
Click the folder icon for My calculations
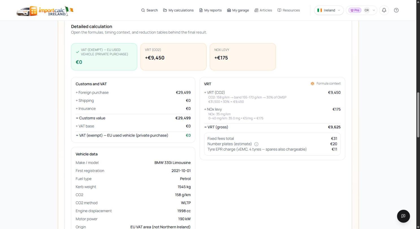[165, 10]
